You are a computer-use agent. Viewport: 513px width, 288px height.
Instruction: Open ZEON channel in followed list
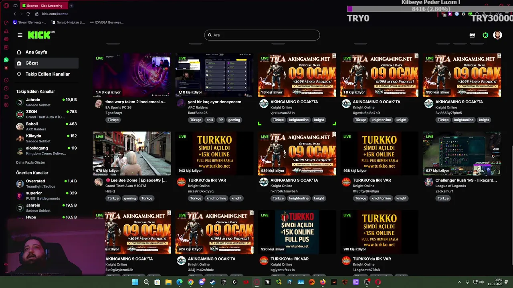point(46,114)
